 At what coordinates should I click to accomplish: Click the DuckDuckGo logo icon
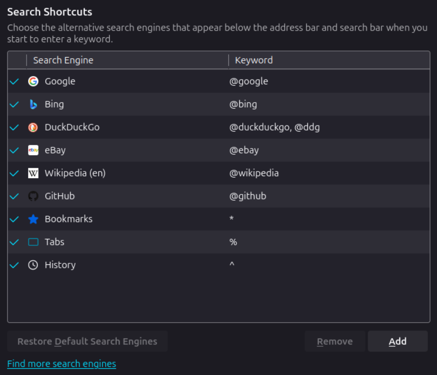click(33, 127)
